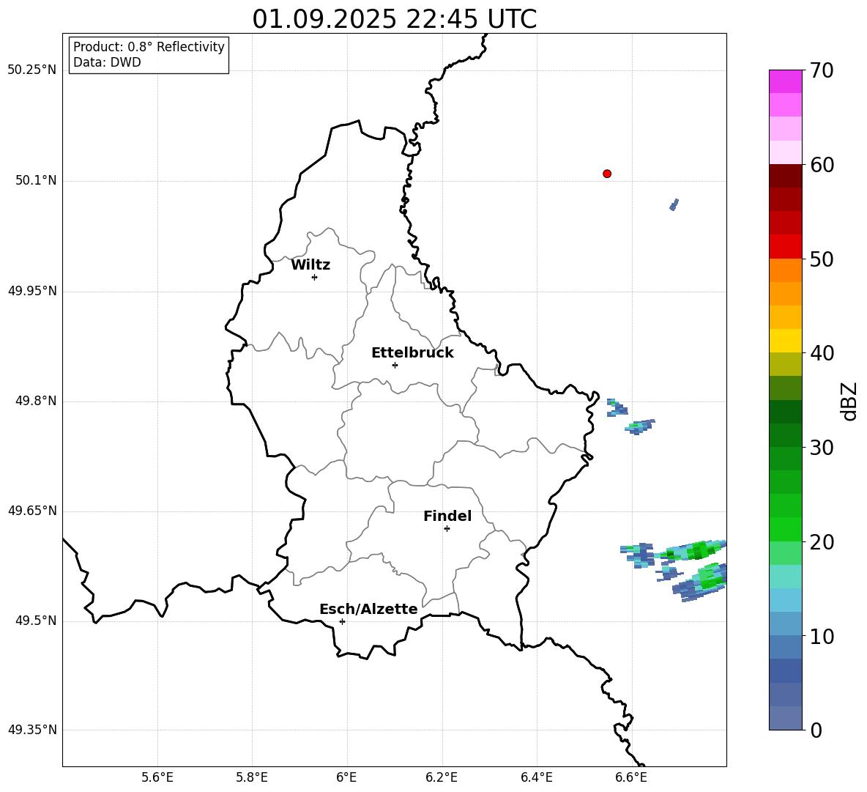The height and width of the screenshot is (792, 867).
Task: Click the Data: DWD text
Action: [x=107, y=62]
